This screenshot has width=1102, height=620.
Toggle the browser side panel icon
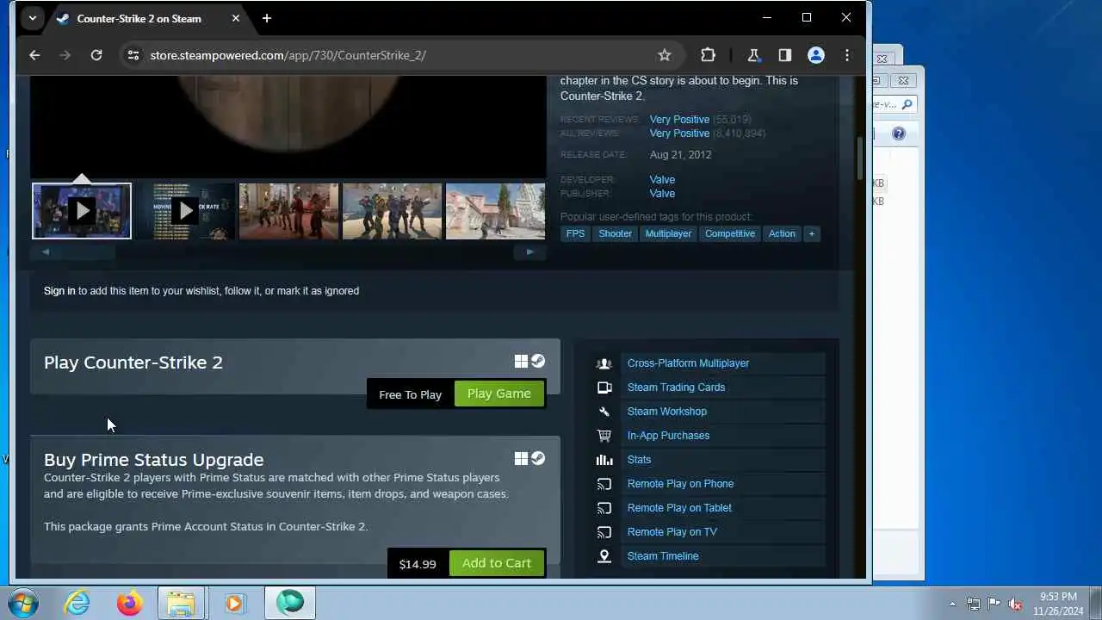784,55
